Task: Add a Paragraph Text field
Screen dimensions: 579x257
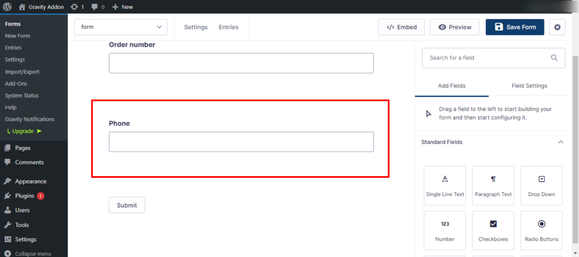Action: tap(493, 185)
